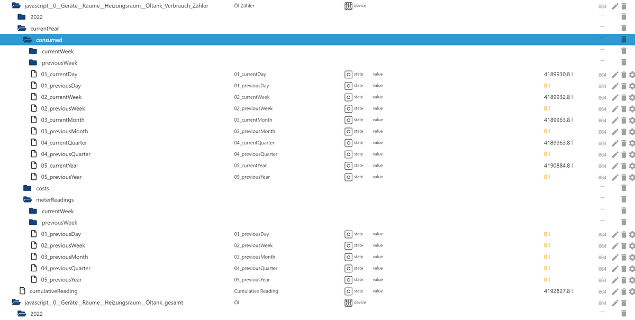635x320 pixels.
Task: Edit the 04_currentQuarter object via pencil icon
Action: pyautogui.click(x=615, y=143)
